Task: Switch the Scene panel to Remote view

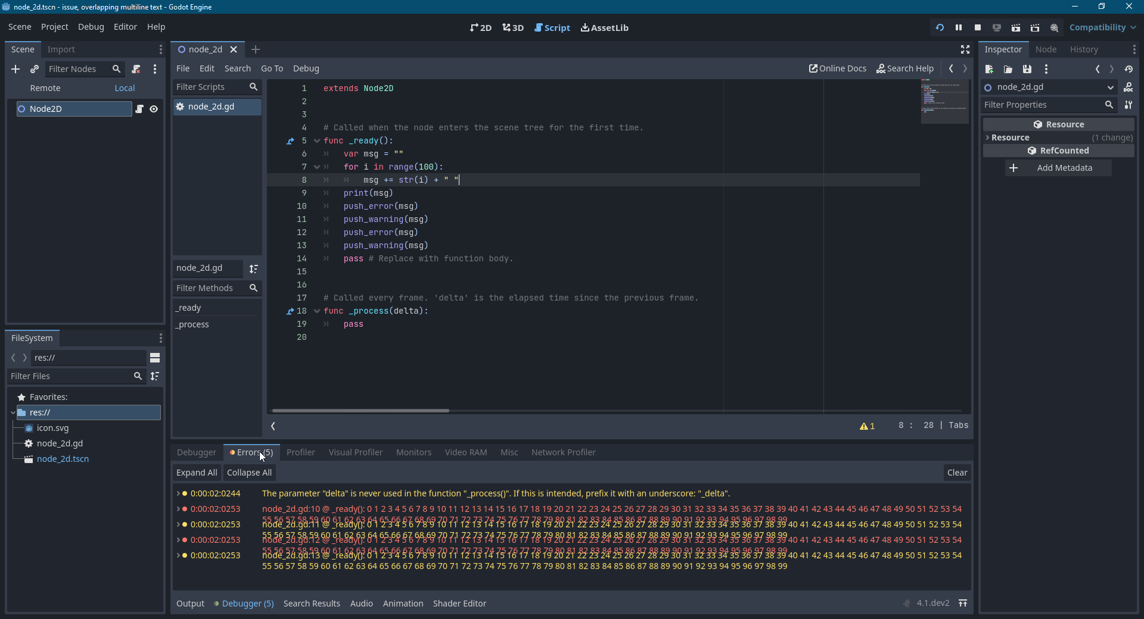Action: 45,87
